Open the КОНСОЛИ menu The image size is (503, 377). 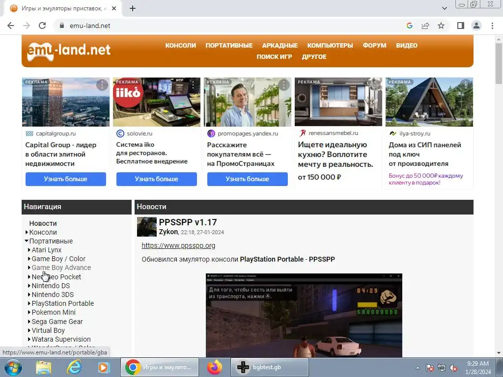181,46
